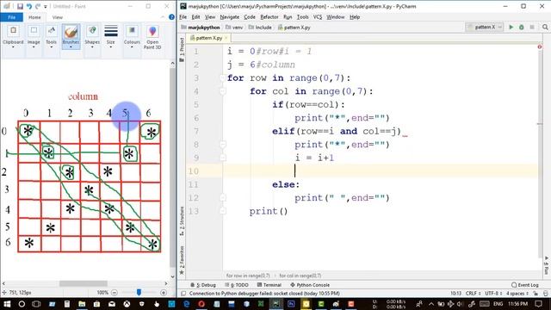Click the green Run button in PyCharm
The image size is (551, 310).
511,27
